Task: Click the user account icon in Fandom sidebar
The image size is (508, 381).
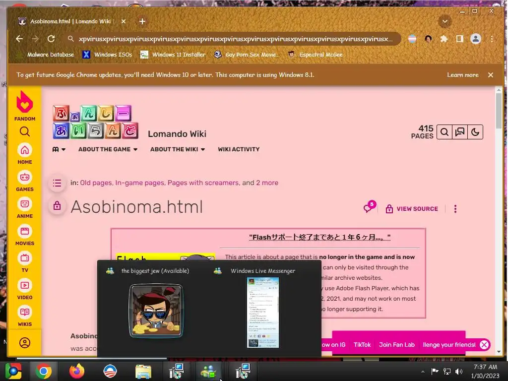Action: [25, 343]
